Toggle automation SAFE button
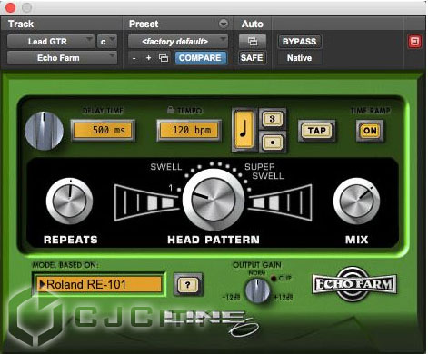Viewport: 428px width, 354px height. [252, 58]
